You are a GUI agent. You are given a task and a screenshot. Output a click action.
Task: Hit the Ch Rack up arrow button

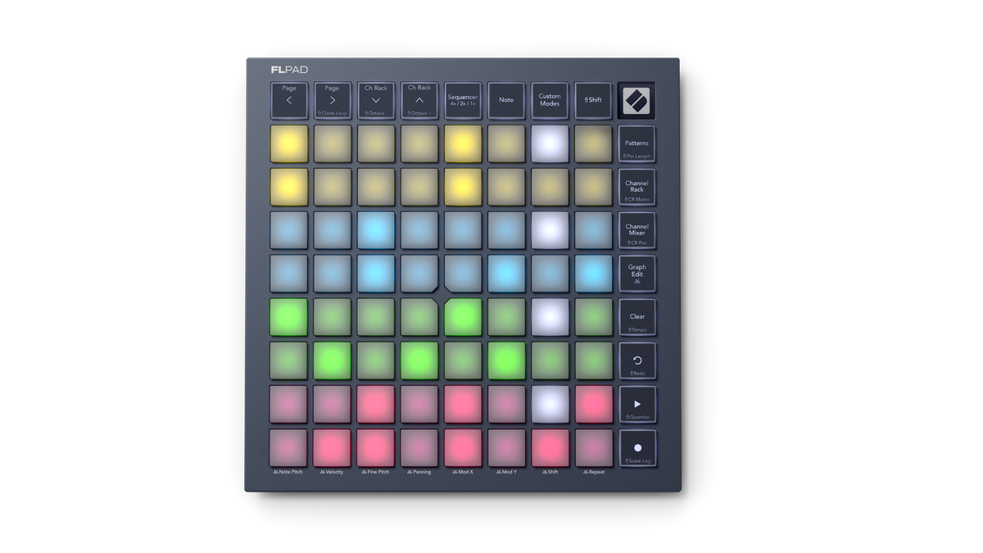pyautogui.click(x=419, y=100)
